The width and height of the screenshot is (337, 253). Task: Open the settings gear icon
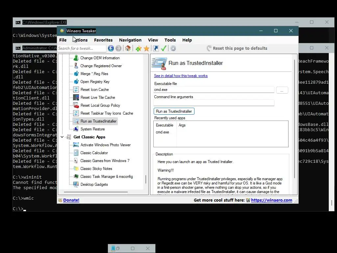[x=173, y=48]
